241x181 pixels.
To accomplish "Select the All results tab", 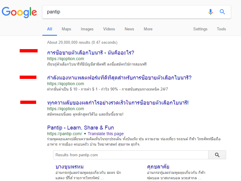I will [50, 29].
